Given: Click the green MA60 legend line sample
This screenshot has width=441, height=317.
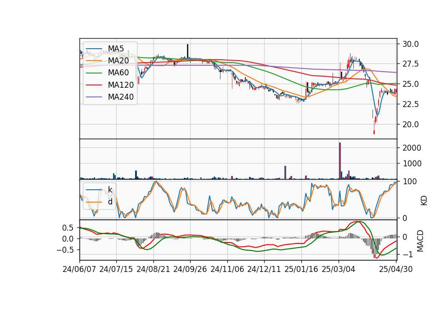Looking at the screenshot, I should (94, 73).
